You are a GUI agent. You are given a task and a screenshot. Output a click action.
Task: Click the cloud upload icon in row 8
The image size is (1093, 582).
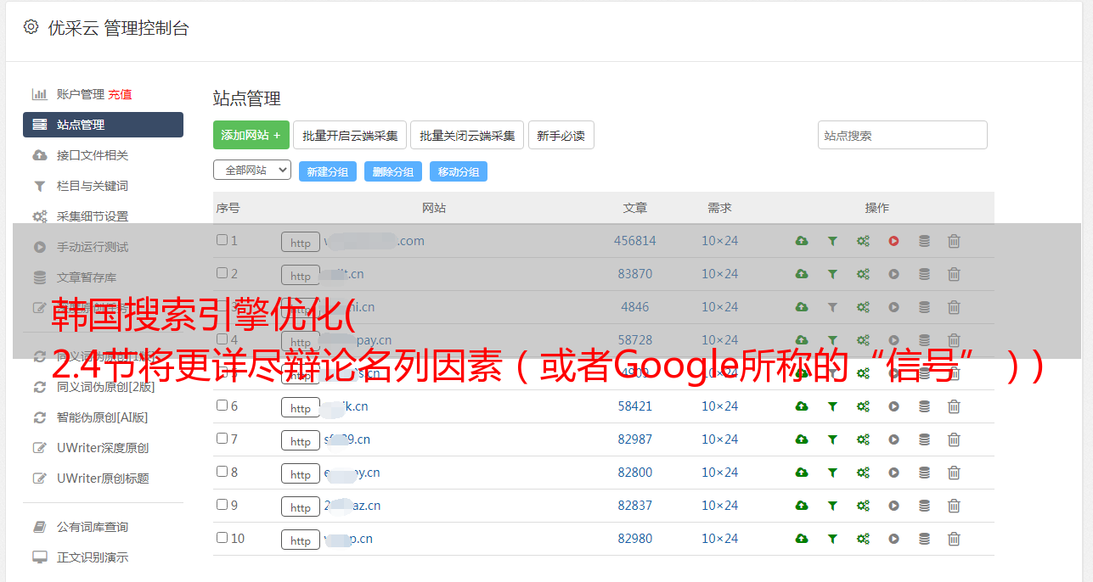802,473
